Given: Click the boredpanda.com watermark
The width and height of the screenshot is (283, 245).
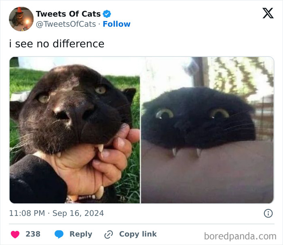Looking at the screenshot, I should tap(240, 236).
